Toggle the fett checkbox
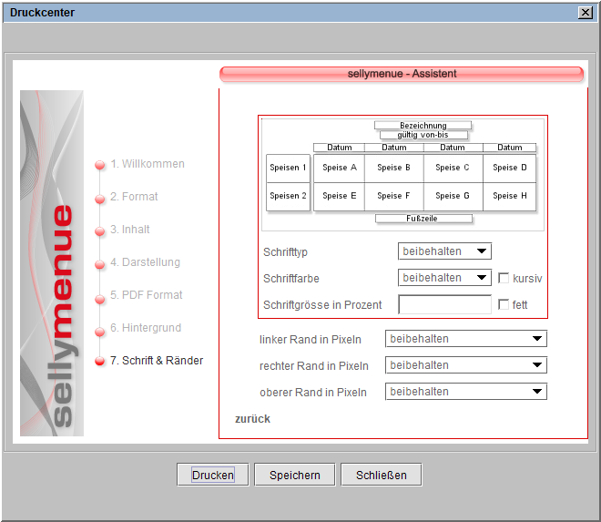This screenshot has height=522, width=601. click(504, 305)
